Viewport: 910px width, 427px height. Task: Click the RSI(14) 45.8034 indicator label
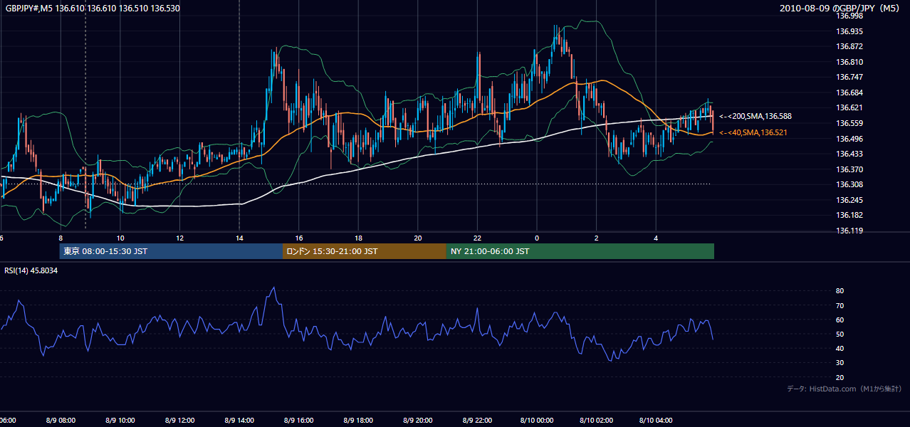(x=31, y=270)
